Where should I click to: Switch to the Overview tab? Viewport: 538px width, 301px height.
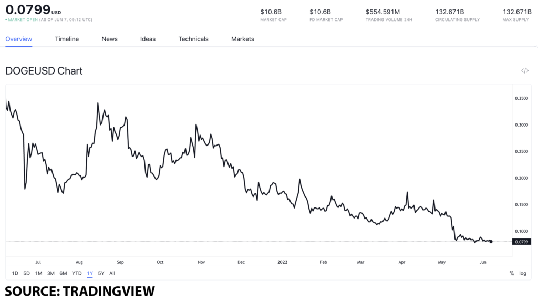point(19,39)
